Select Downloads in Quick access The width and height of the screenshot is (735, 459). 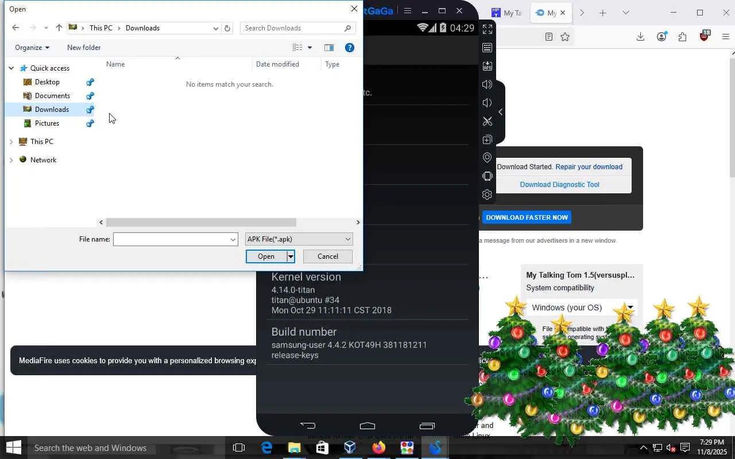point(52,110)
